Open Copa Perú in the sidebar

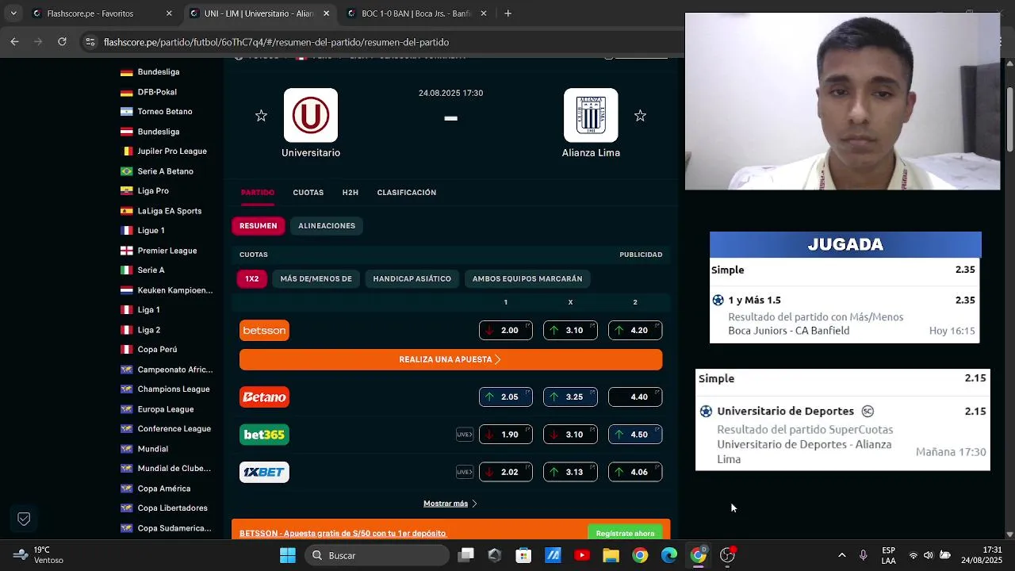(157, 350)
